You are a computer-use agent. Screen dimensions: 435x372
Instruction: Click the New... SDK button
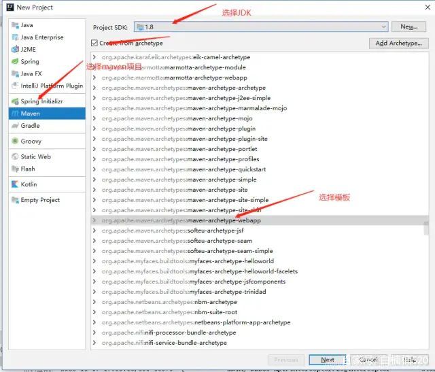408,27
